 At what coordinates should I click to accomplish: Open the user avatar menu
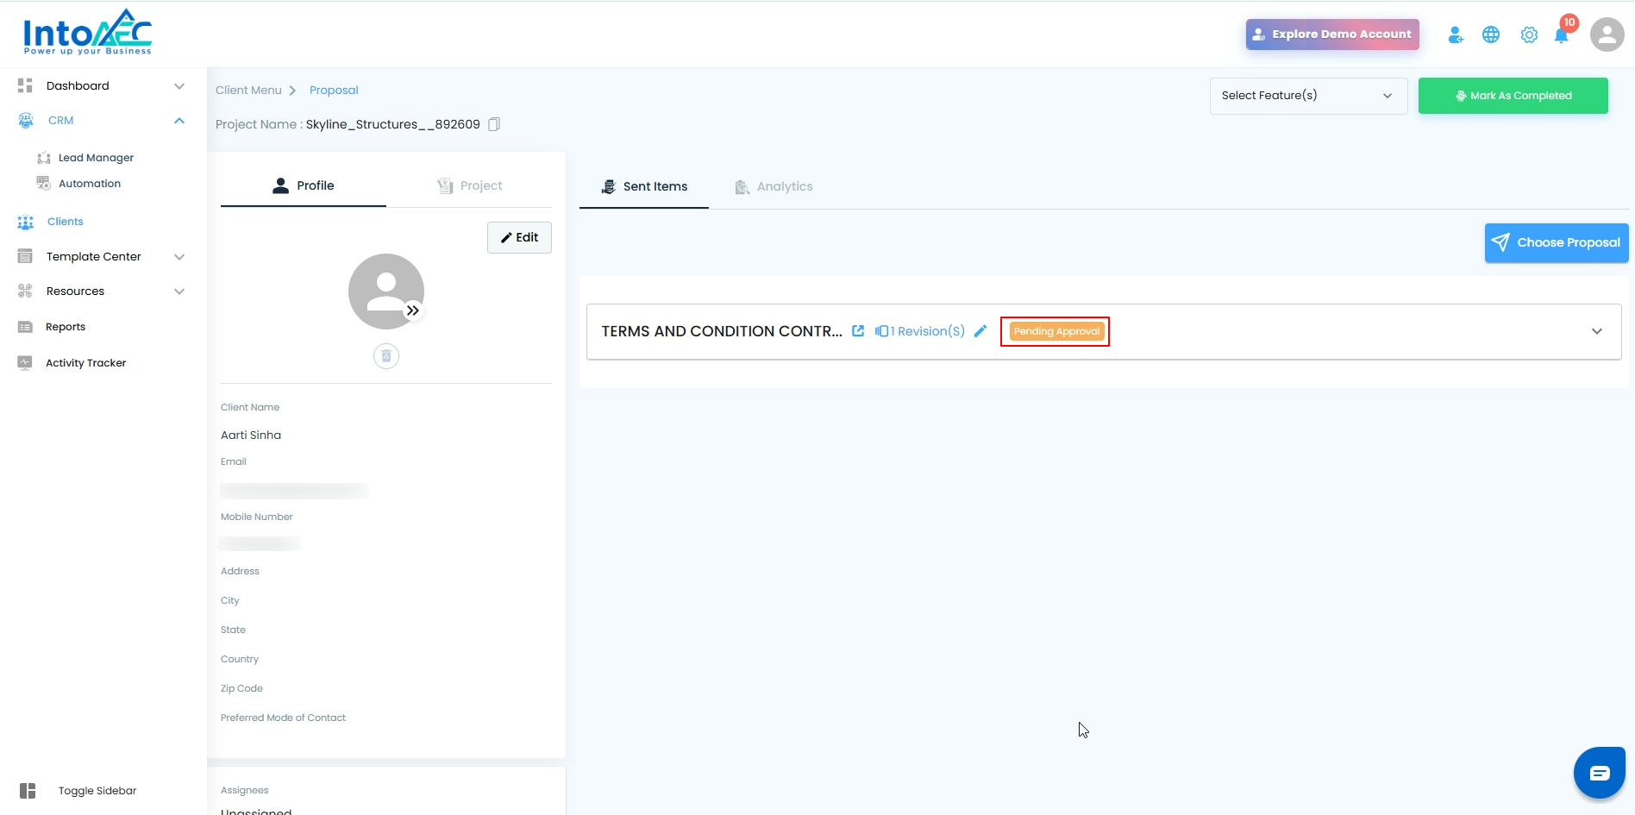coord(1607,34)
